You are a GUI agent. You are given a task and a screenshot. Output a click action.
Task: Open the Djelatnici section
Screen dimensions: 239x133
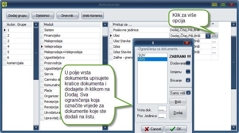tap(45, 15)
